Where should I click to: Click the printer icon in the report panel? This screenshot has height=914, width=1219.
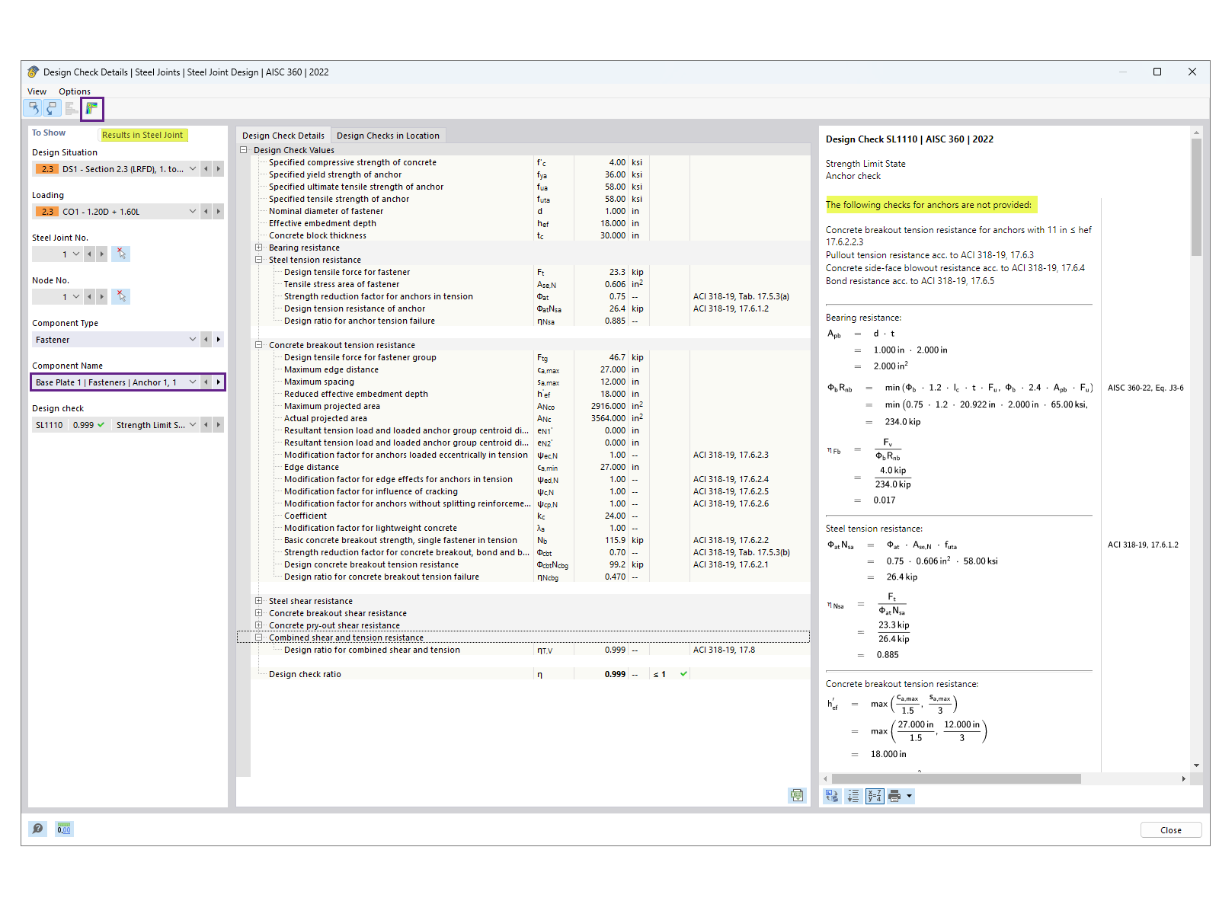894,795
